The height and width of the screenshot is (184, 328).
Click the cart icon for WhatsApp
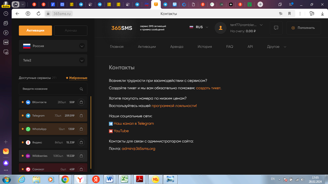(81, 129)
